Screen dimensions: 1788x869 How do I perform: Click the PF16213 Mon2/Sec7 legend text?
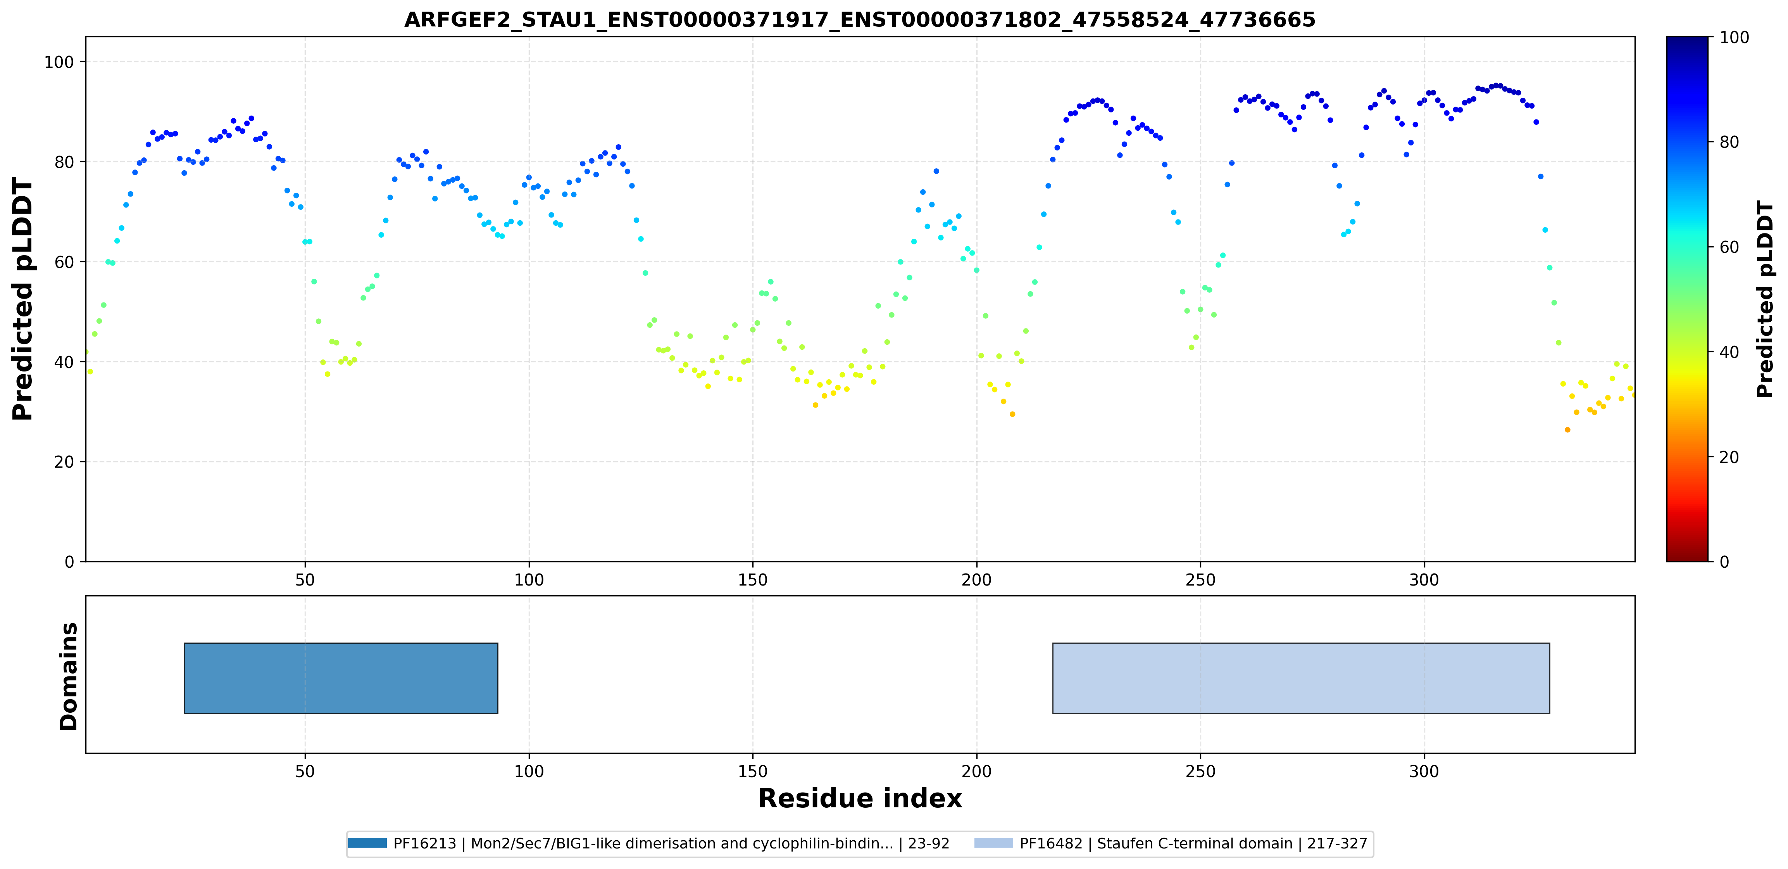(x=671, y=843)
